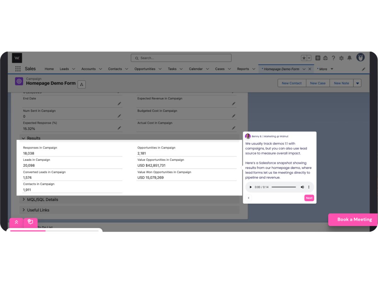Viewport: 378px width, 283px height.
Task: Click New Case button
Action: point(318,83)
